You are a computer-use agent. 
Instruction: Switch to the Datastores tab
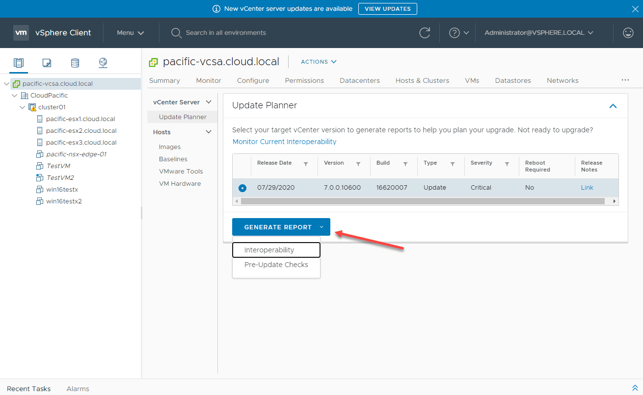(513, 80)
